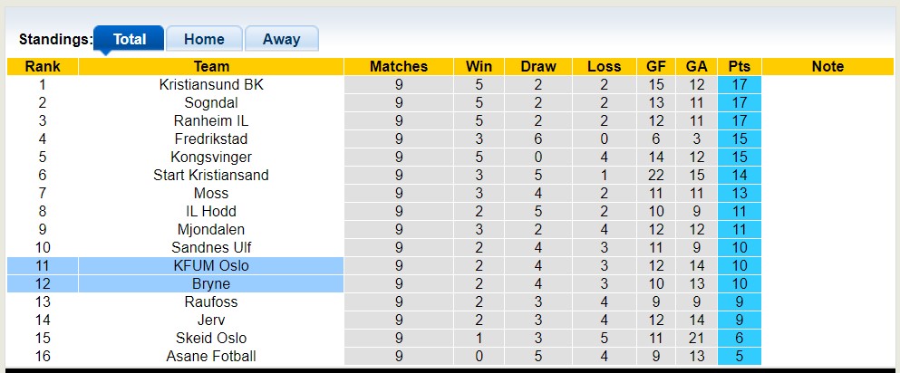Click the Rank column header

click(43, 66)
